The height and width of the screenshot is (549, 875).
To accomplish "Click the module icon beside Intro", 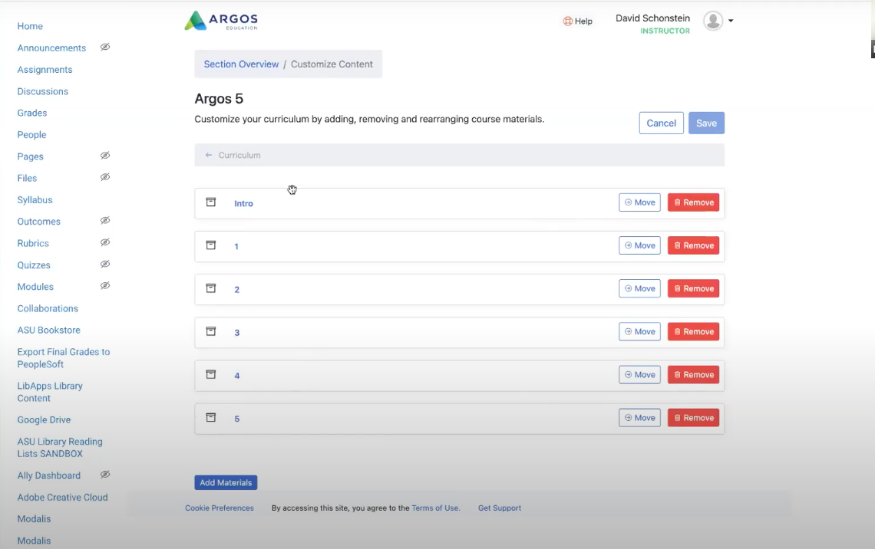I will (x=211, y=202).
